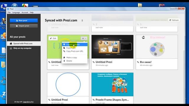This screenshot has width=189, height=106.
Task: Click the link icon beside Copy Prezi.com URL
Action: [64, 51]
